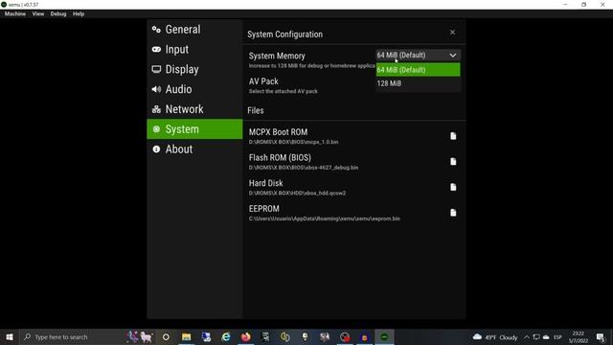Screen dimensions: 613x345
Task: Open the About section
Action: click(194, 149)
